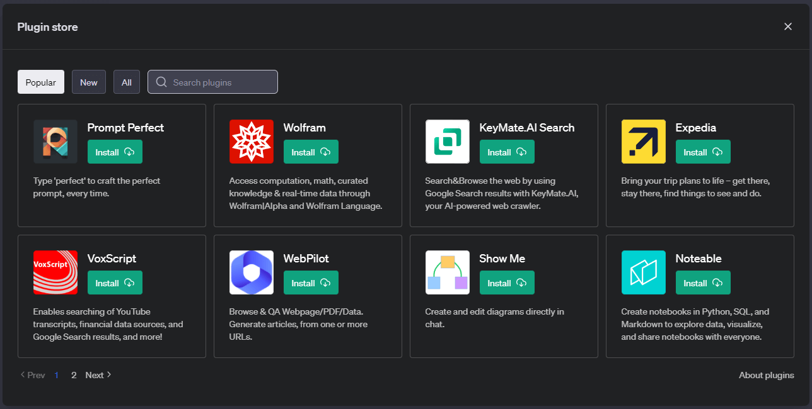The height and width of the screenshot is (409, 812).
Task: Click the Noteable teal logo
Action: point(644,272)
